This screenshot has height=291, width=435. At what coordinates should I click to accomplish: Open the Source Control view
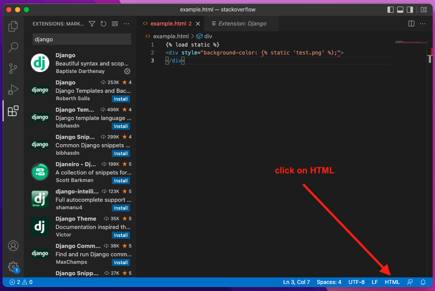click(x=13, y=69)
